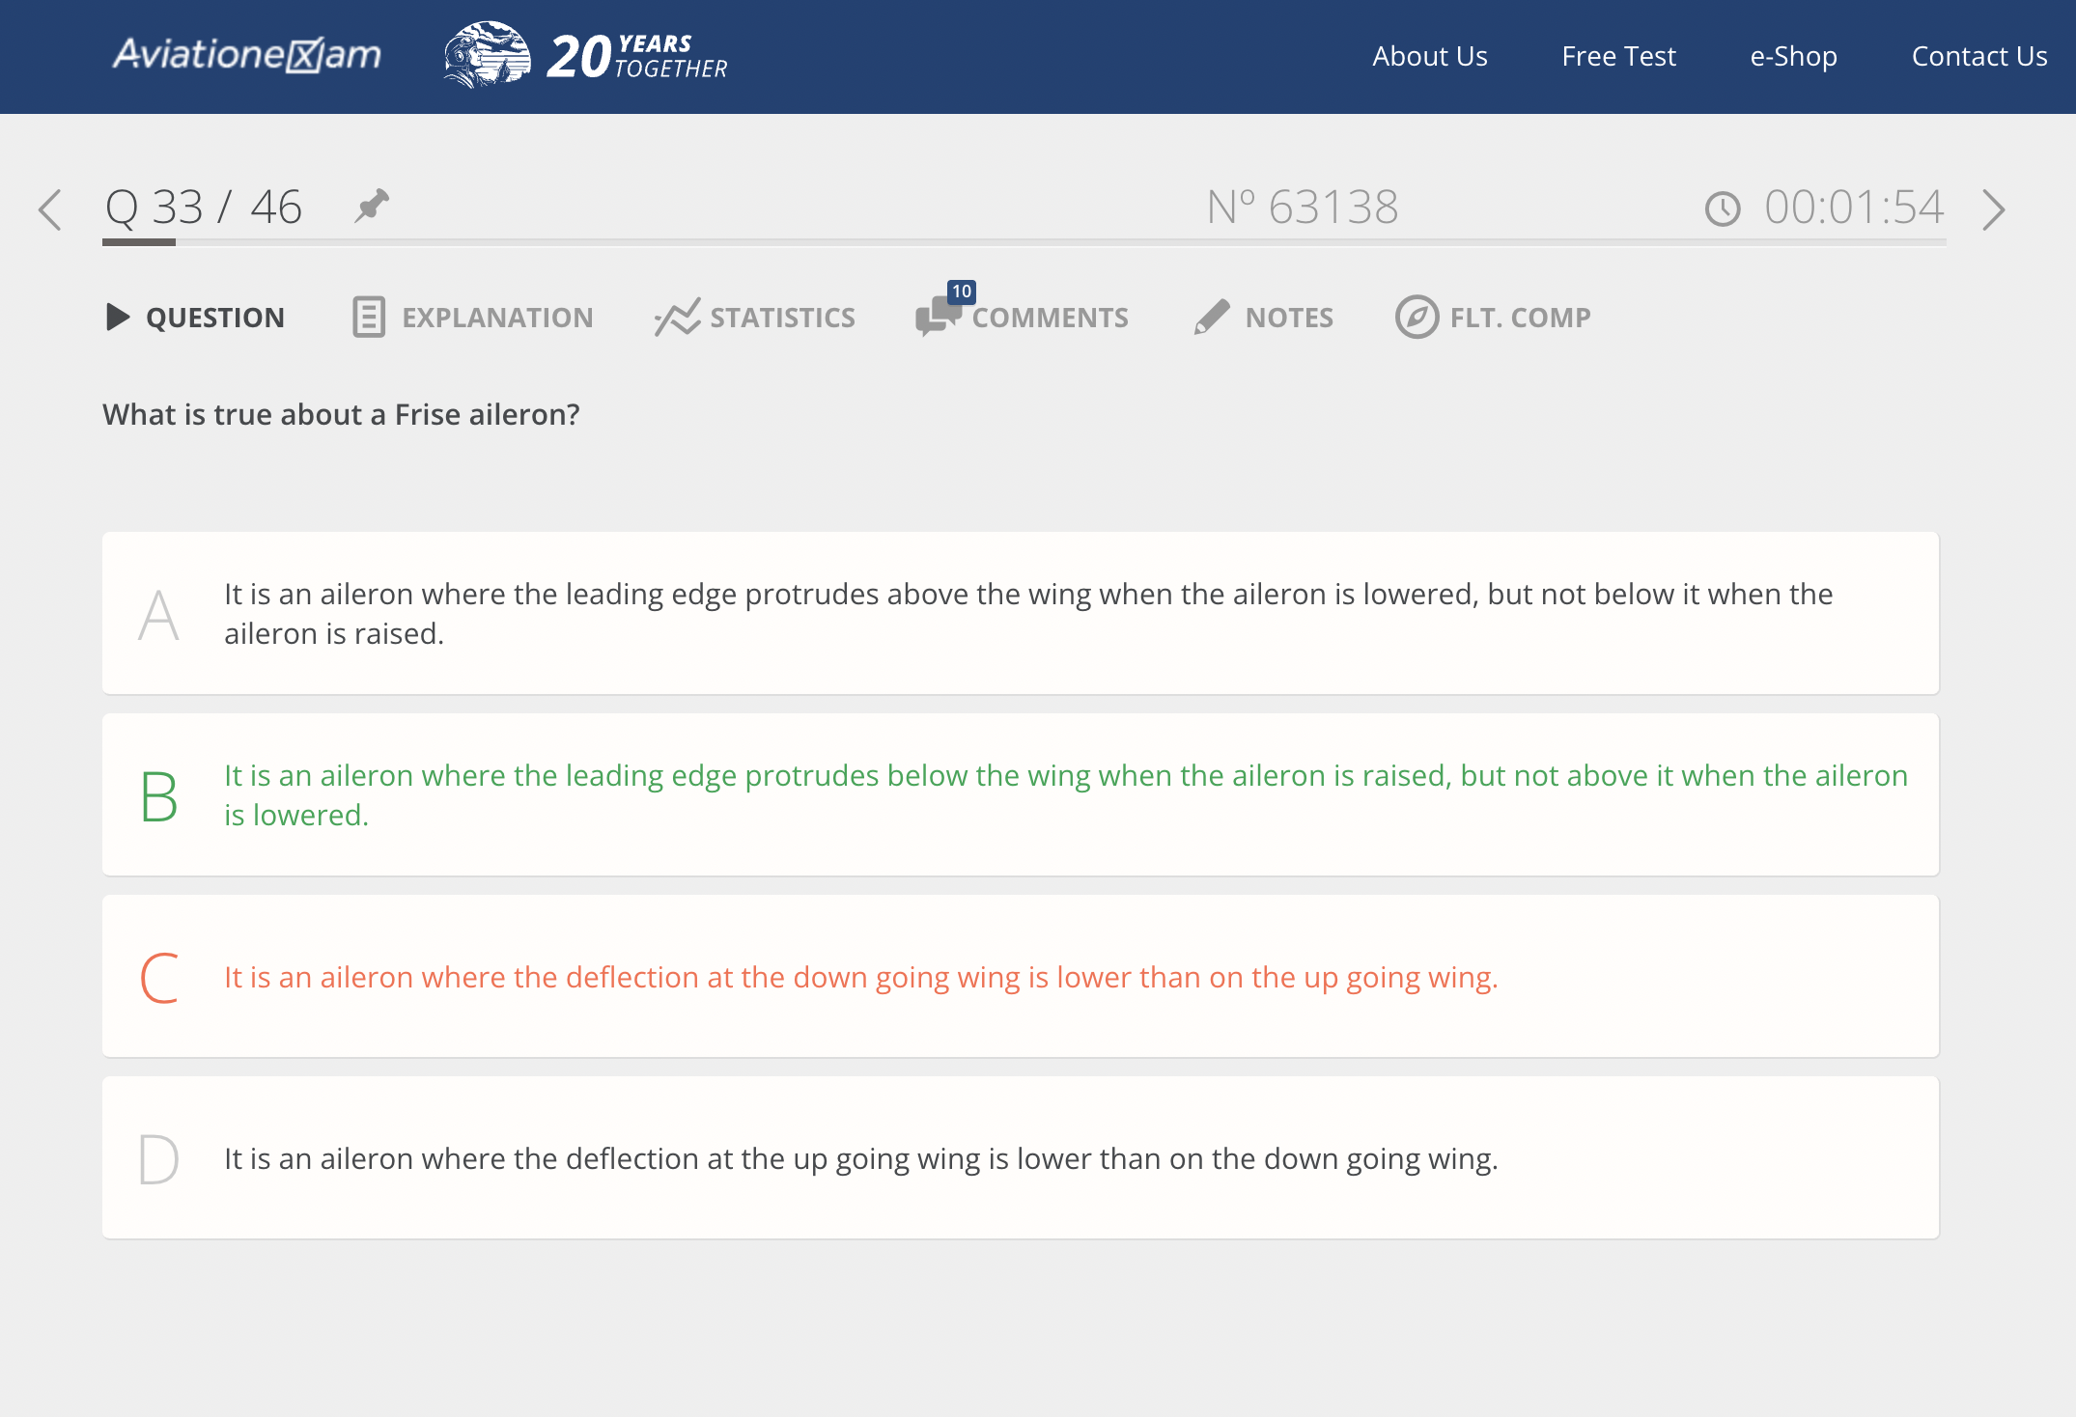Open explanation document icon
Image resolution: width=2076 pixels, height=1417 pixels.
click(x=369, y=317)
